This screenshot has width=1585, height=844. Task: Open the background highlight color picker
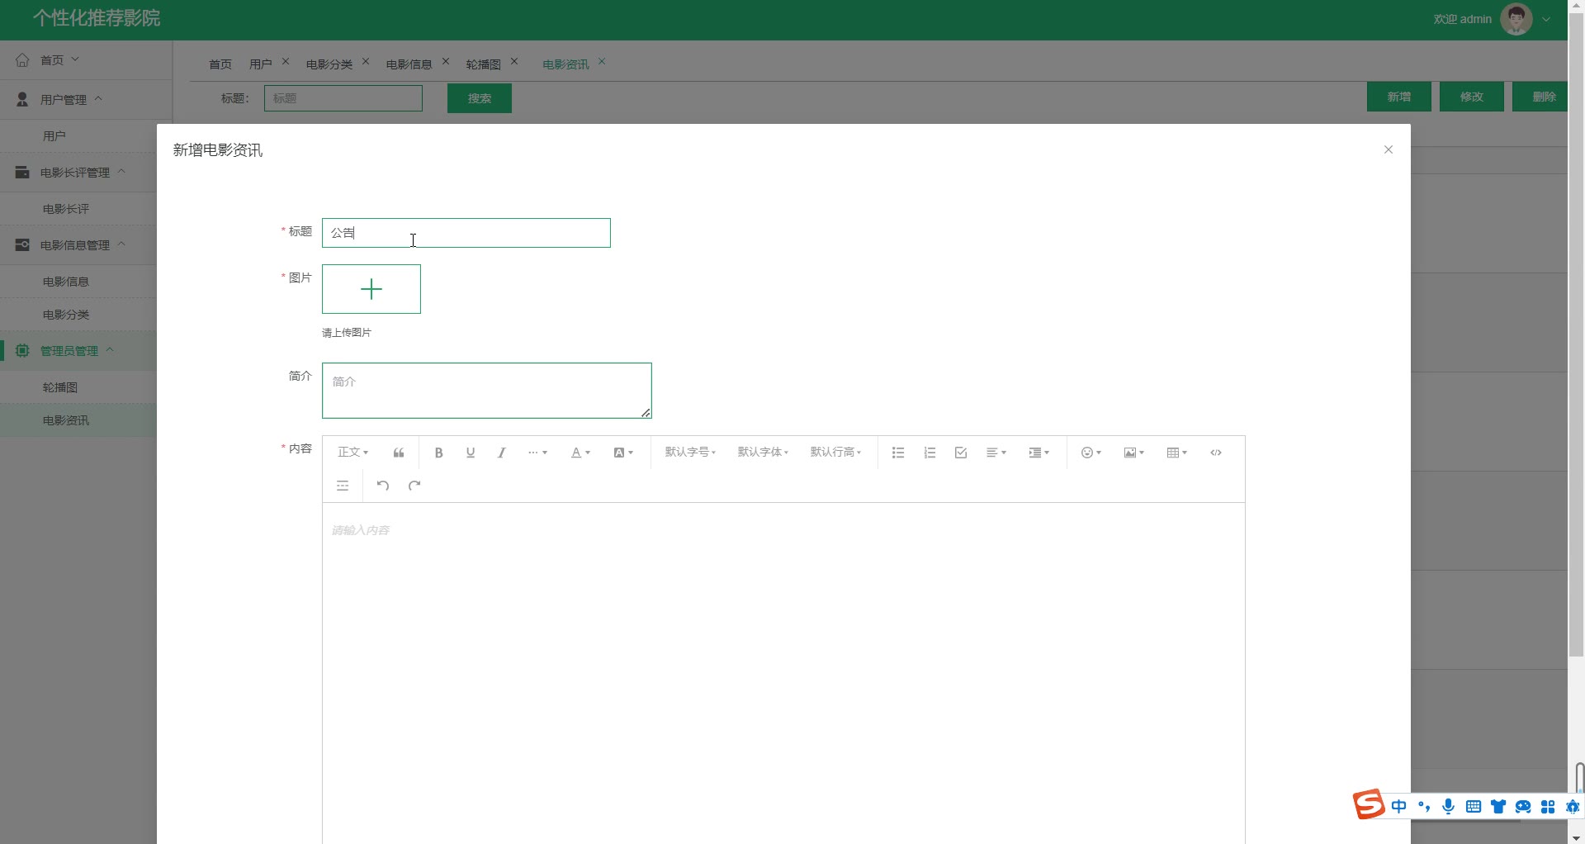click(624, 453)
